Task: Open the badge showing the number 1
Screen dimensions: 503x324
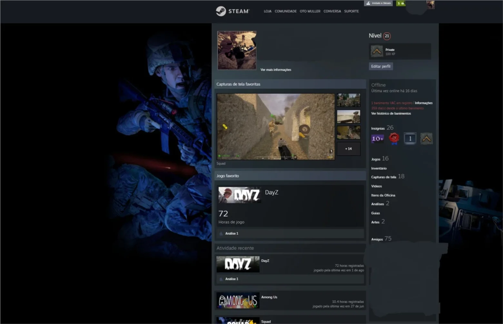Action: point(410,138)
